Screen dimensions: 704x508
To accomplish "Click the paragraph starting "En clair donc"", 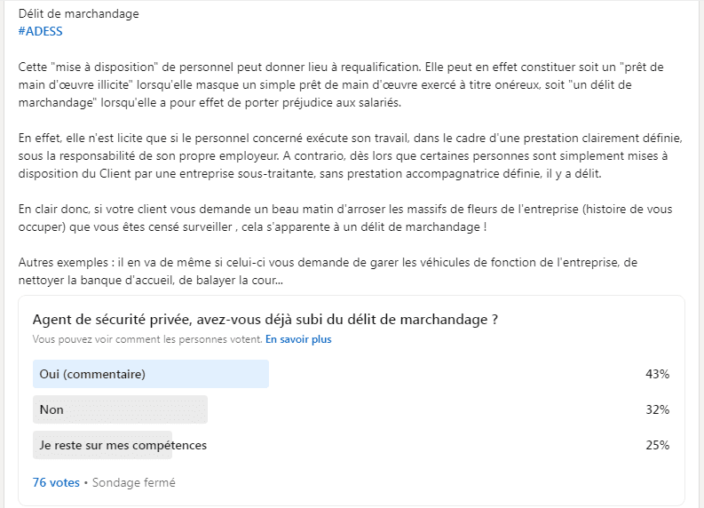I will click(345, 218).
